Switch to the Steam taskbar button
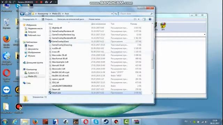 click(106, 122)
